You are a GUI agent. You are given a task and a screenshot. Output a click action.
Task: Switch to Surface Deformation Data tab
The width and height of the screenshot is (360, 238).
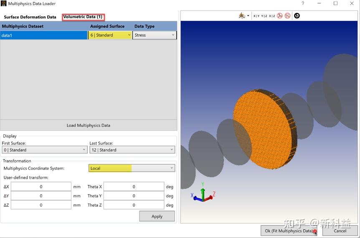point(30,17)
